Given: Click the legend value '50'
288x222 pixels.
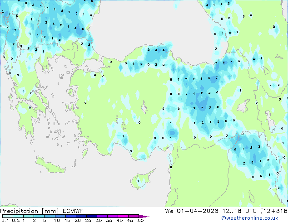Looking at the screenshot, I should (x=141, y=220).
